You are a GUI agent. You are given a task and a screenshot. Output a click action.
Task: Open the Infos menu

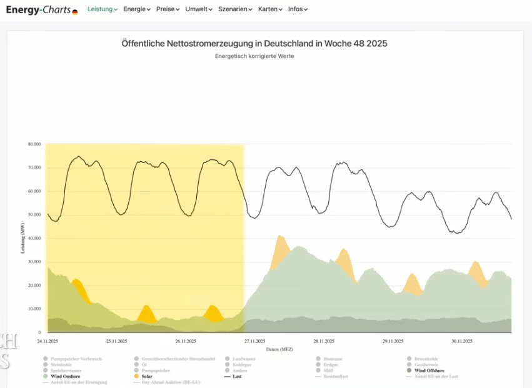coord(298,9)
